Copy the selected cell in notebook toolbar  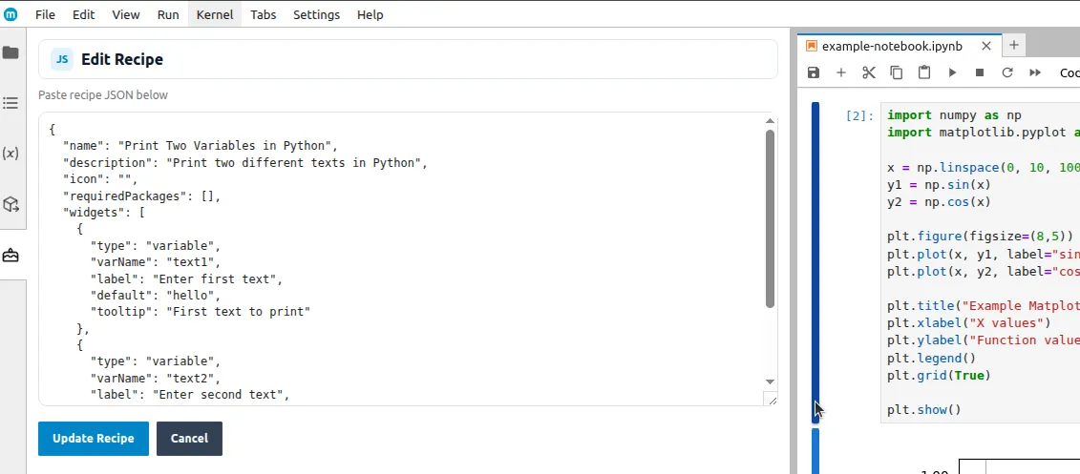pos(896,72)
